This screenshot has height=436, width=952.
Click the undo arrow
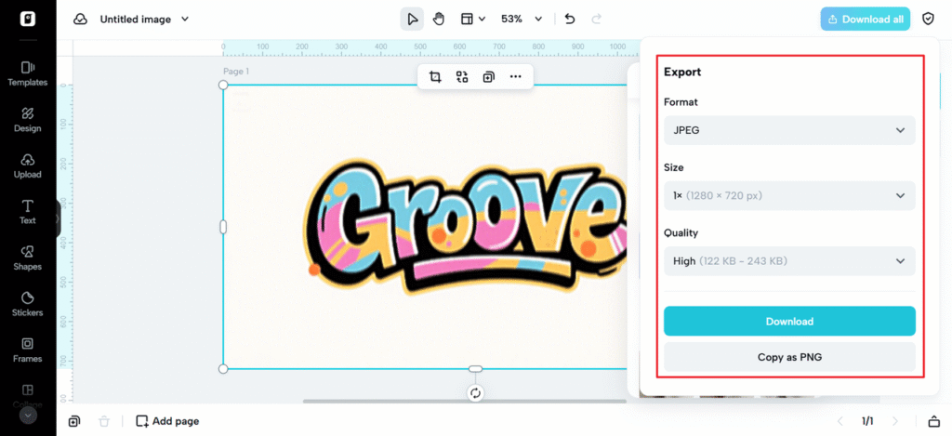pyautogui.click(x=570, y=19)
